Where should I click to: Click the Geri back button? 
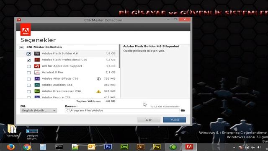(149, 120)
